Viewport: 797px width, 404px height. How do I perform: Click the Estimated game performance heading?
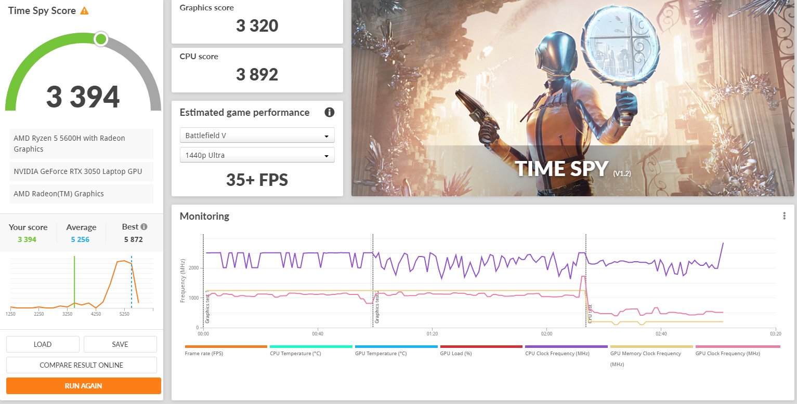coord(244,112)
